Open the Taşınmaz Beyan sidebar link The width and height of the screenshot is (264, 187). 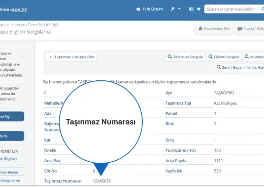pos(9,172)
